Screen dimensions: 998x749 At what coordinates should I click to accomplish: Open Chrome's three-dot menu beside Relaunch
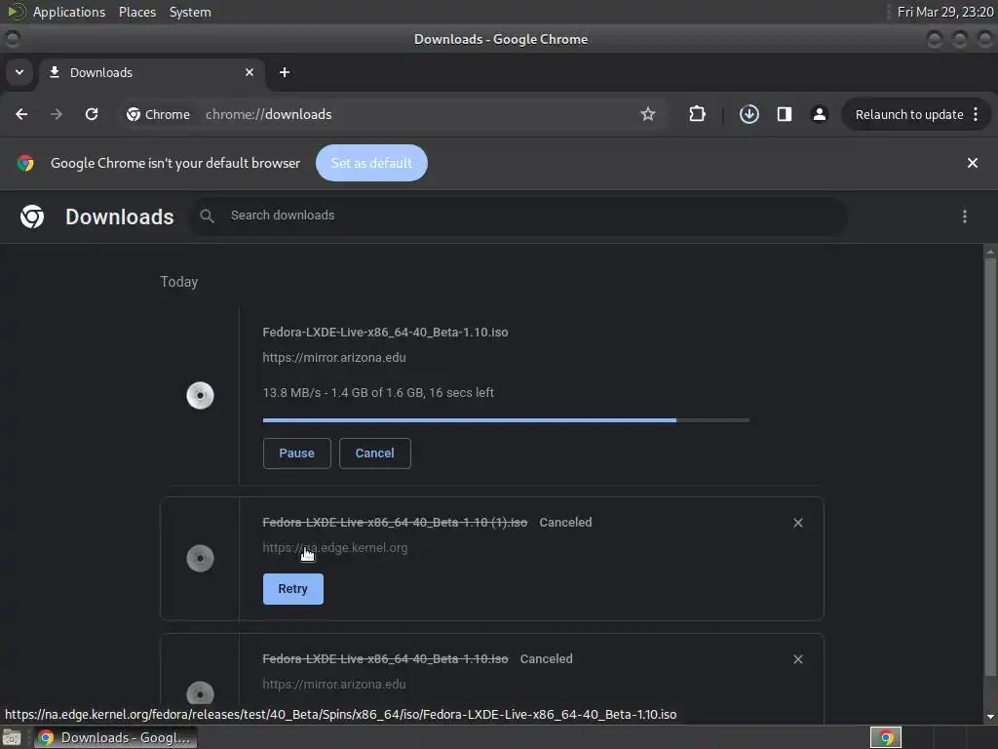point(976,114)
